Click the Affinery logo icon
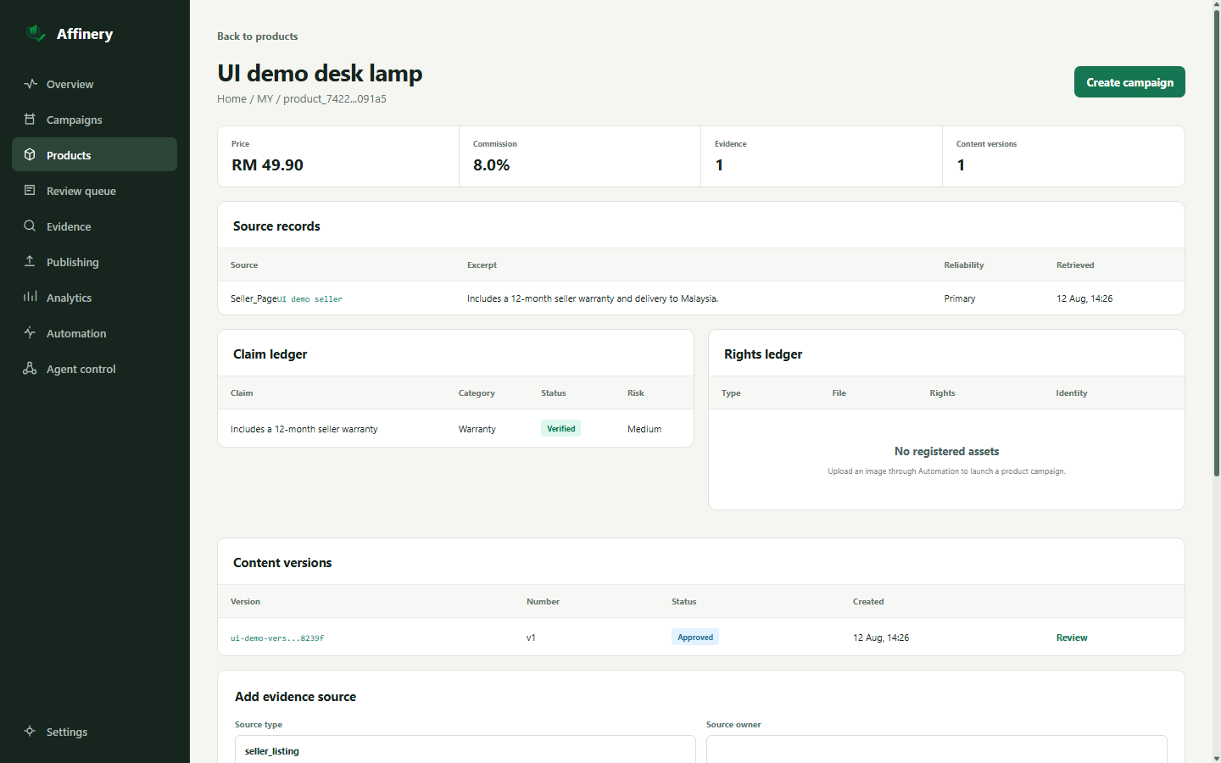 point(36,33)
